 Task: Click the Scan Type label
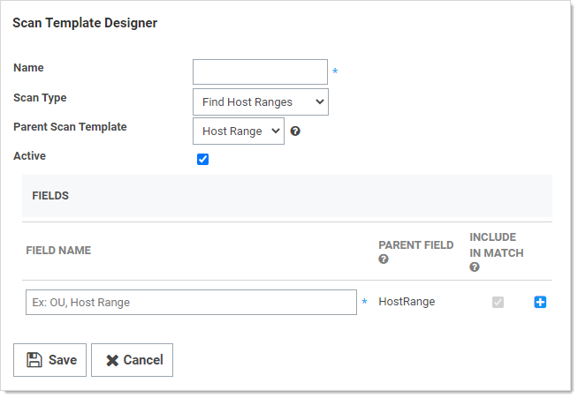40,98
